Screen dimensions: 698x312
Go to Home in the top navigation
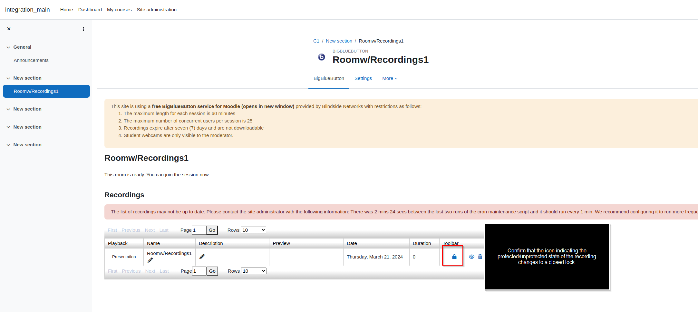pyautogui.click(x=66, y=10)
